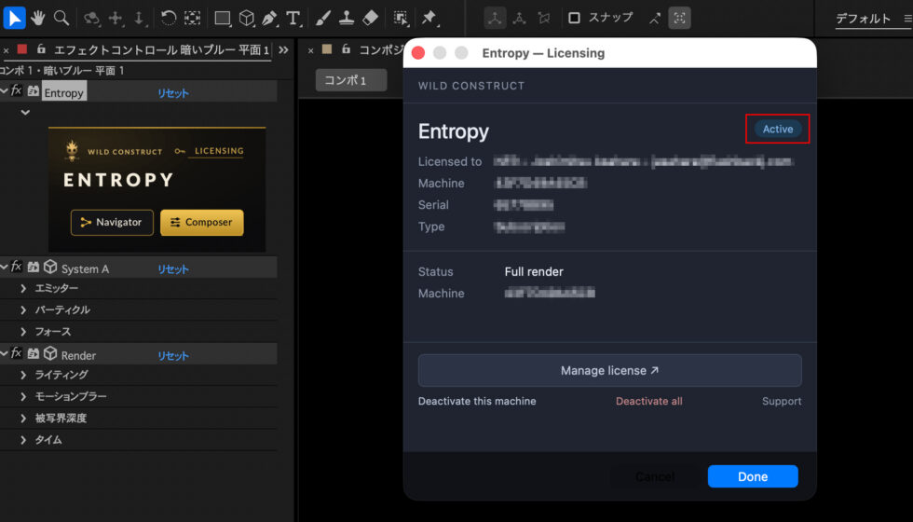Toggle the fx switch for Entropy
This screenshot has width=913, height=522.
pos(17,91)
